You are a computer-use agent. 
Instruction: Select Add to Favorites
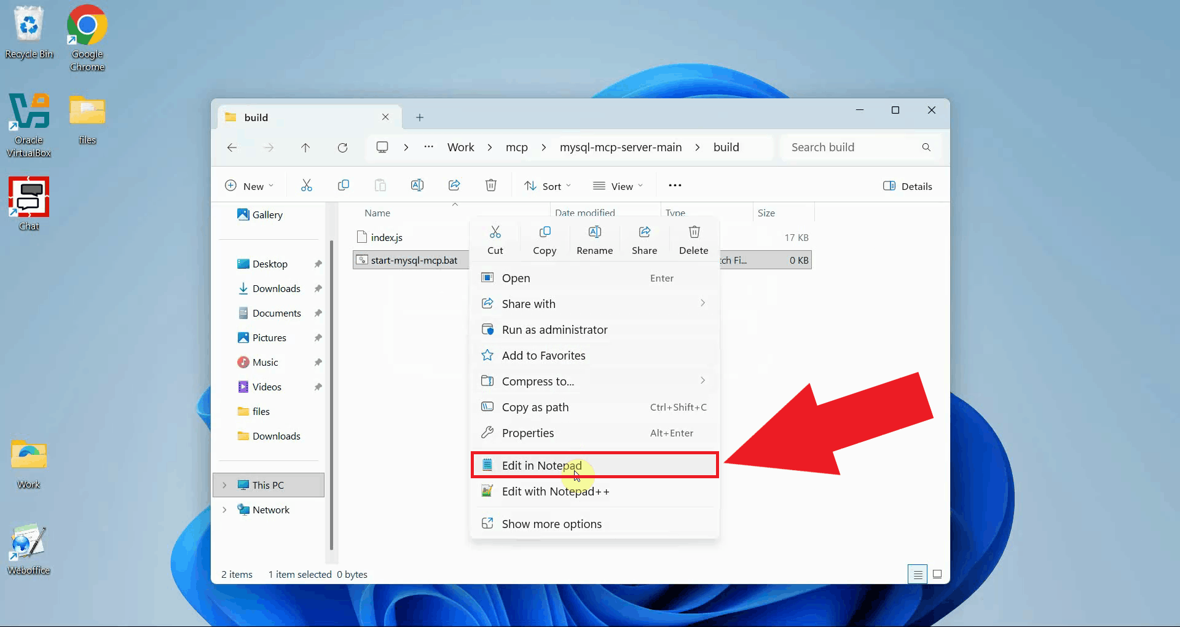click(594, 355)
